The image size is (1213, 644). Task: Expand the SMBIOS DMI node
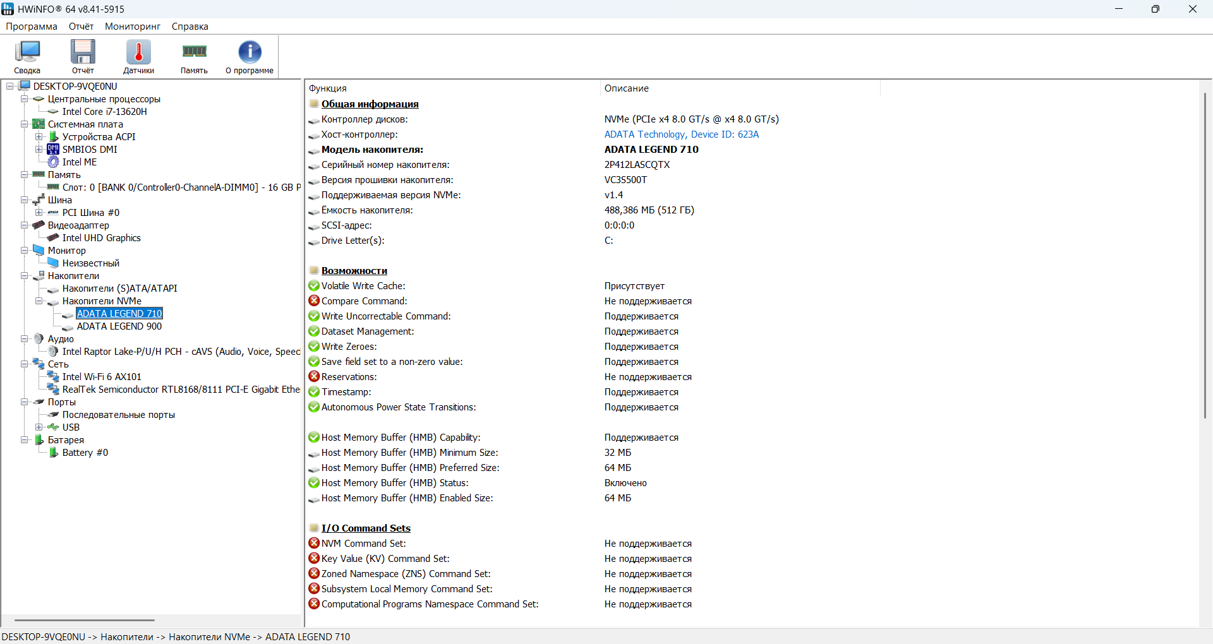(x=39, y=149)
